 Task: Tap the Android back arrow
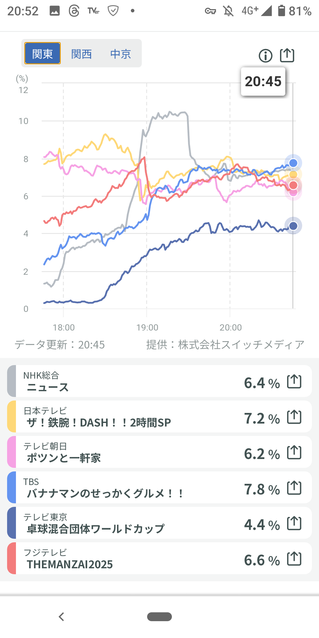(61, 617)
